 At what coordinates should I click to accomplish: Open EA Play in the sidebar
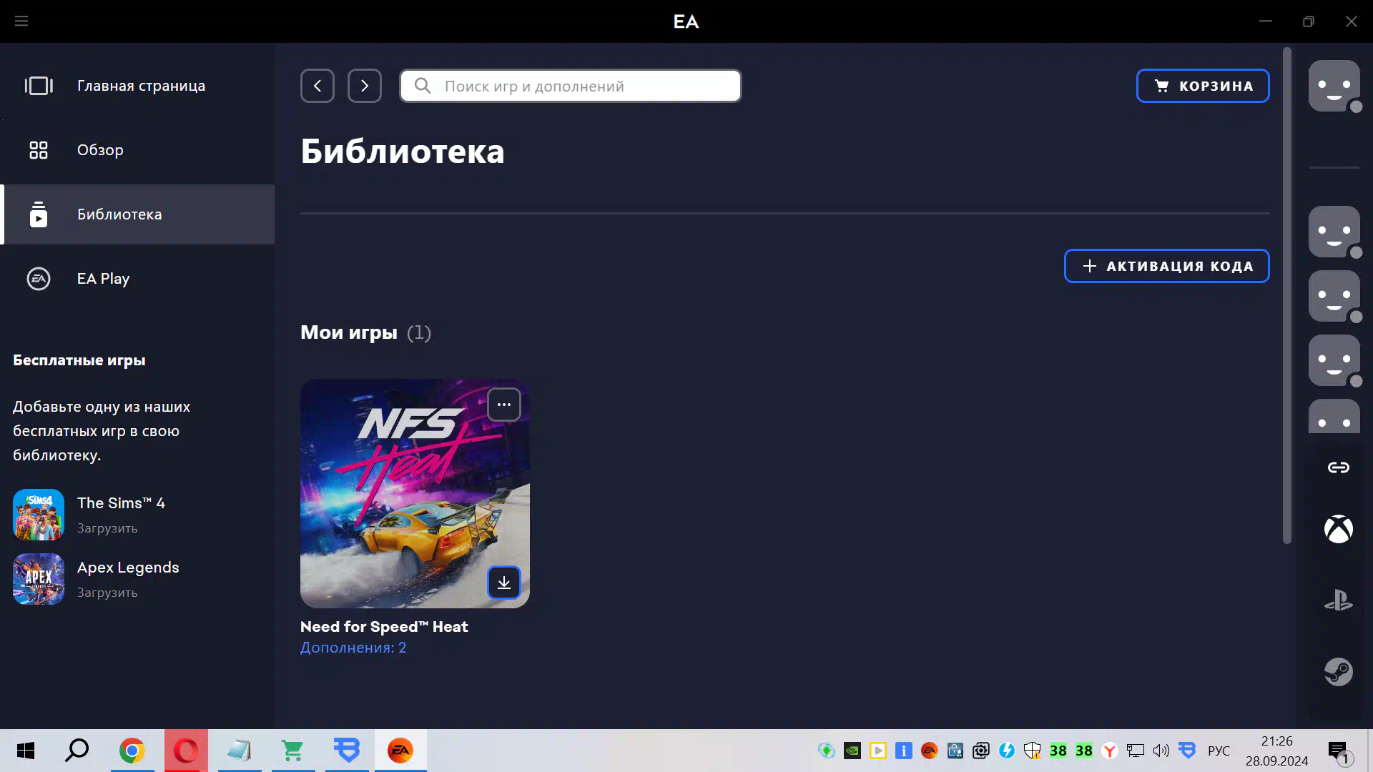point(137,279)
